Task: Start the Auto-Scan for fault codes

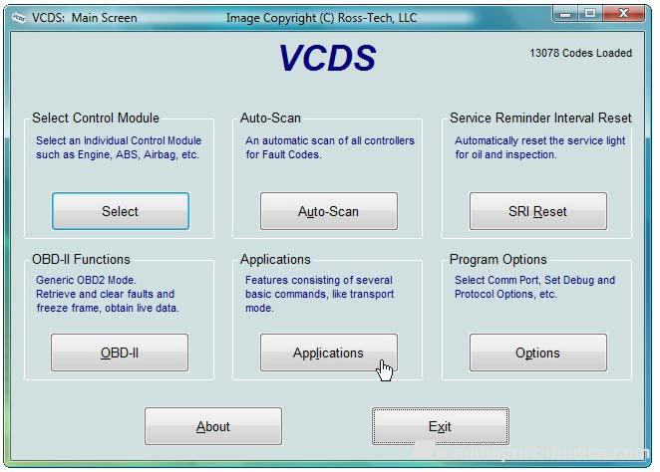Action: click(328, 211)
